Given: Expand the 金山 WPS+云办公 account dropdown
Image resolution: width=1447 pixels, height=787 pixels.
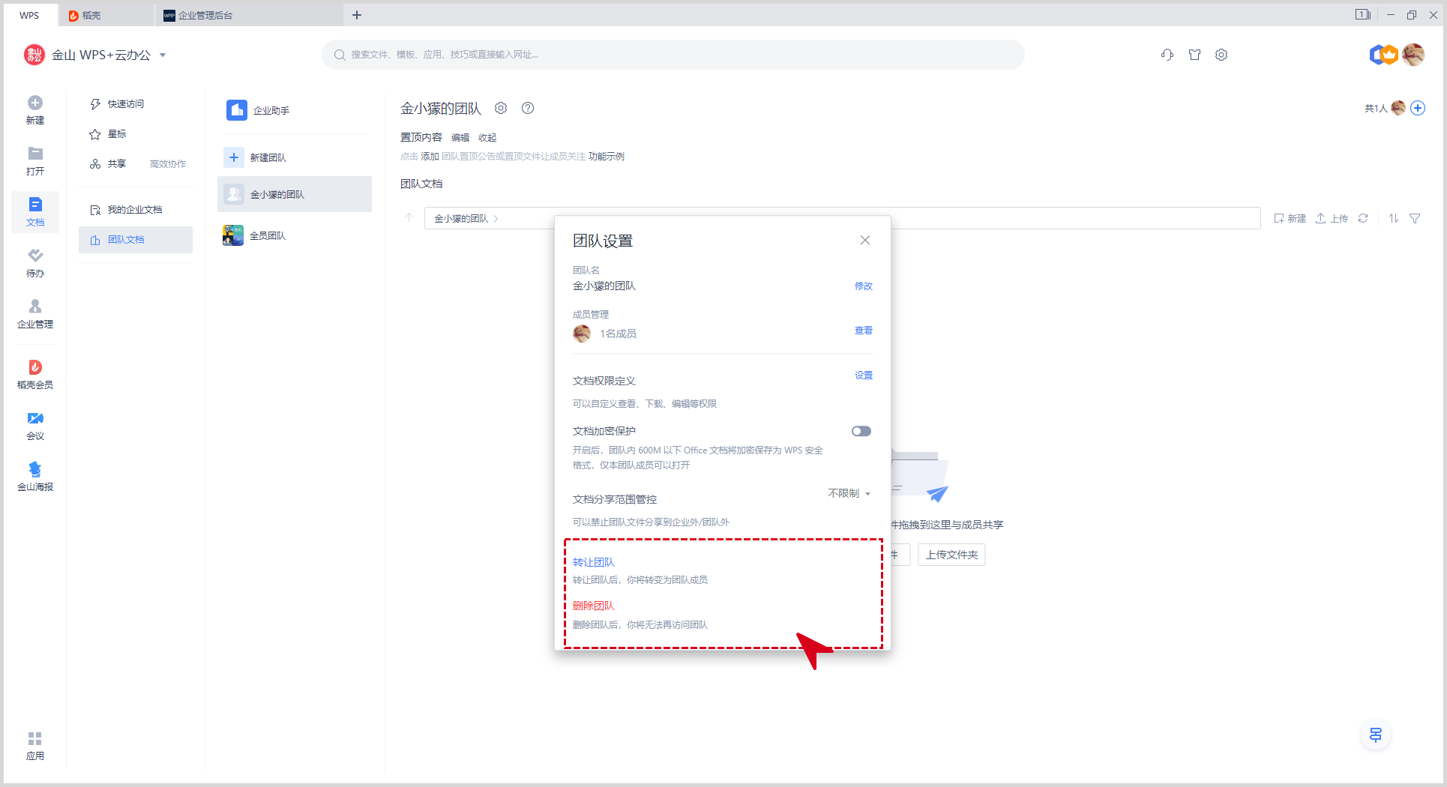Looking at the screenshot, I should click(163, 55).
